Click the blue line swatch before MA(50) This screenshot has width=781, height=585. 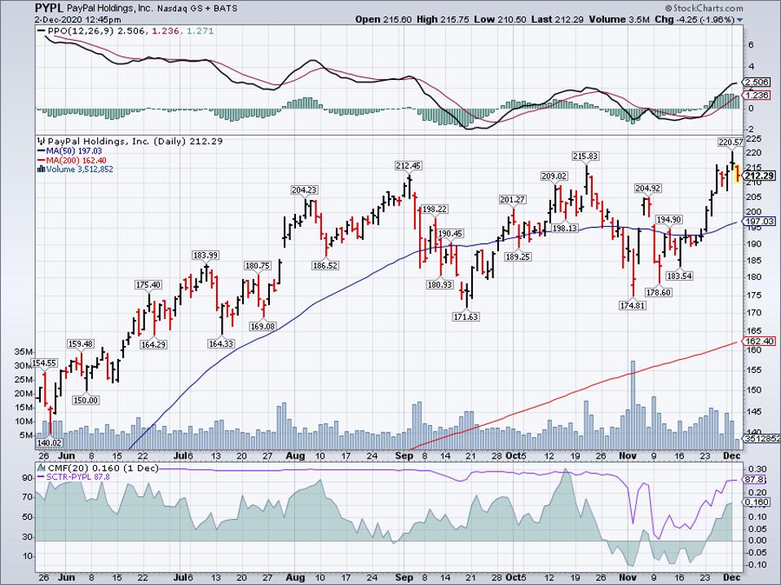[x=41, y=152]
